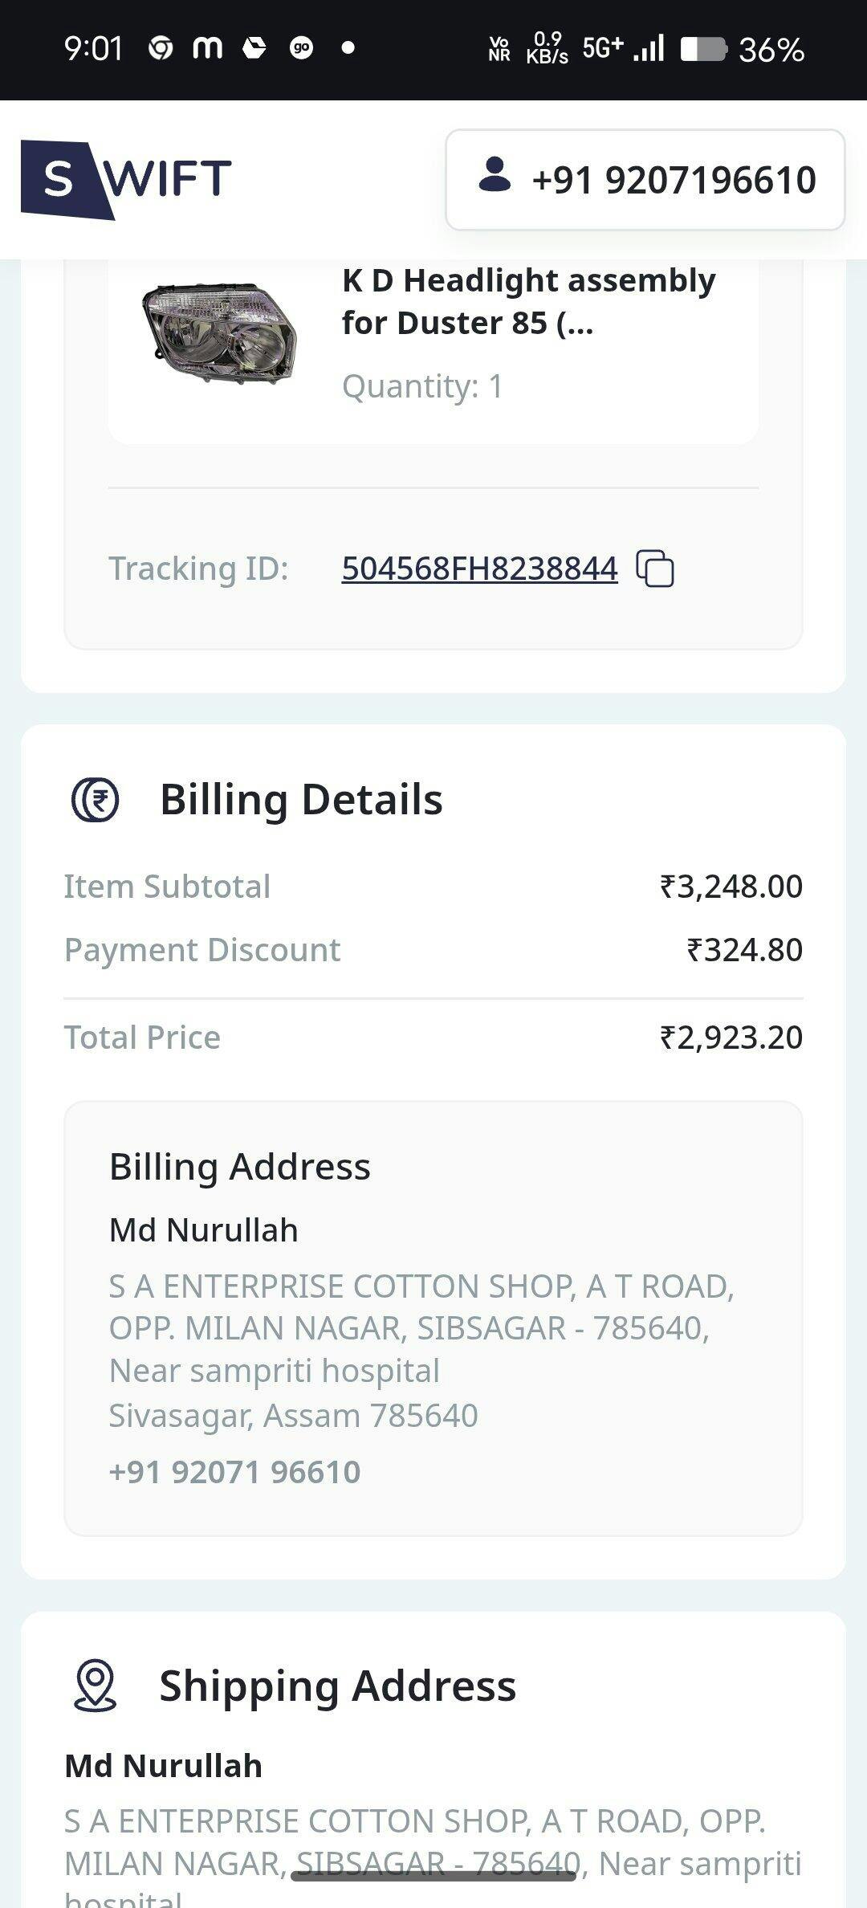
Task: Tap the home gesture bar
Action: coord(433,1876)
